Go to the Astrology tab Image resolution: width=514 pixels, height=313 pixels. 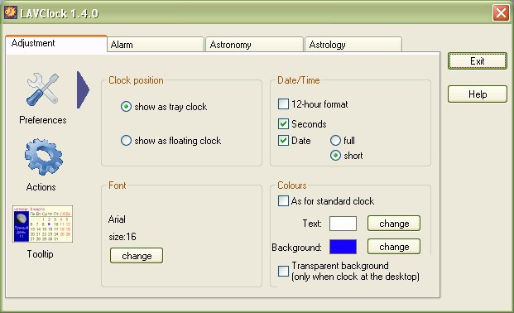[x=353, y=45]
